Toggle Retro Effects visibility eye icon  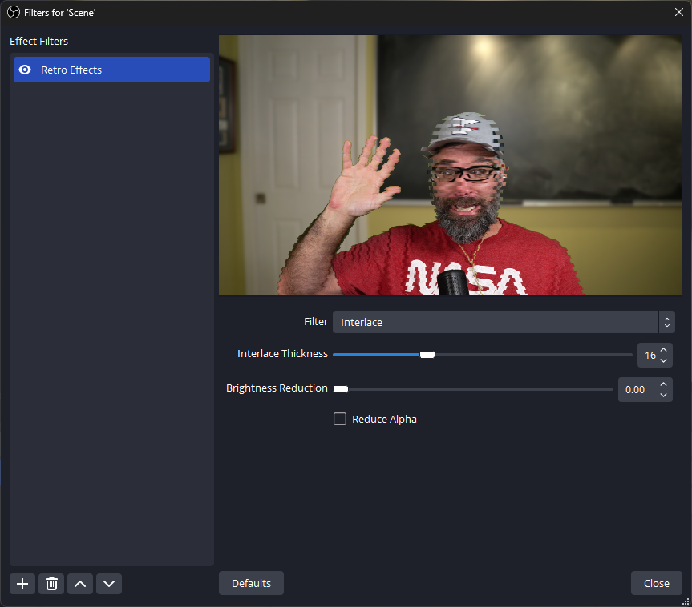click(26, 70)
